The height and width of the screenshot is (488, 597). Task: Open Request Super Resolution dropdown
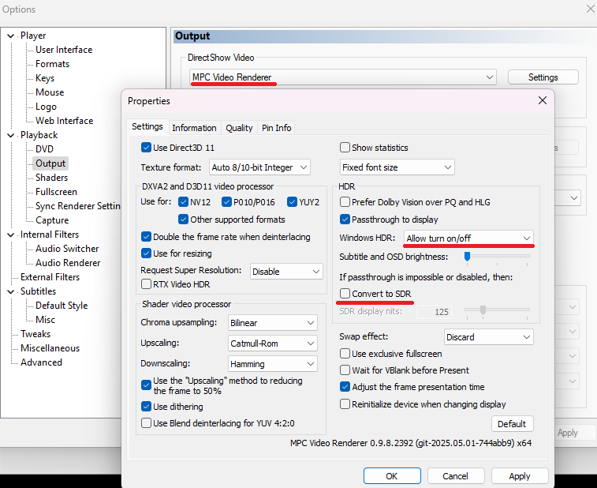286,272
